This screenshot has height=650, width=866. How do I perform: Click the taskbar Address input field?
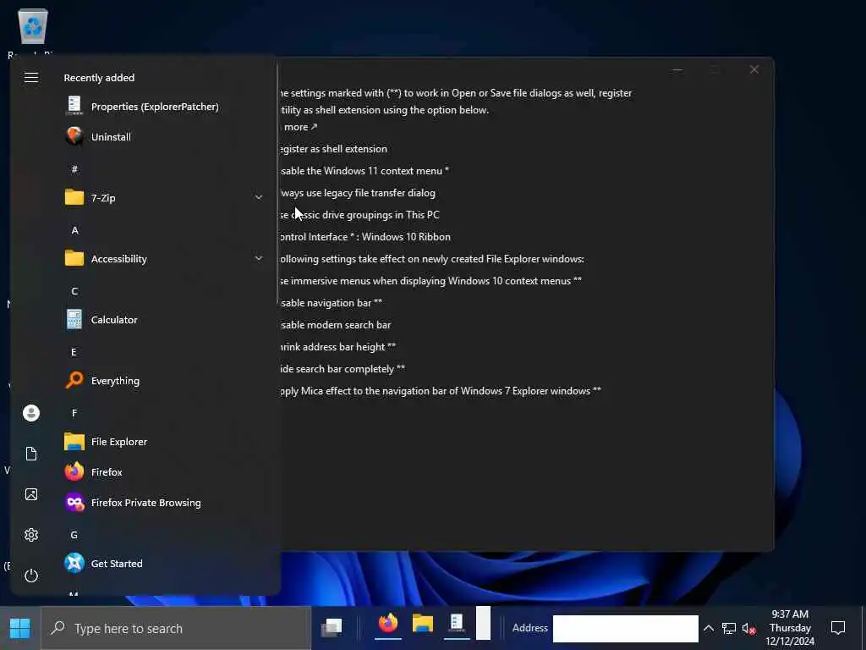[x=625, y=629]
